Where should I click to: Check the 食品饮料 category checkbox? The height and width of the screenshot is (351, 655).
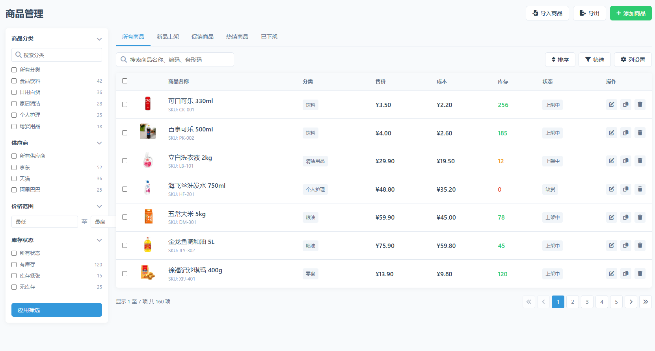point(14,81)
